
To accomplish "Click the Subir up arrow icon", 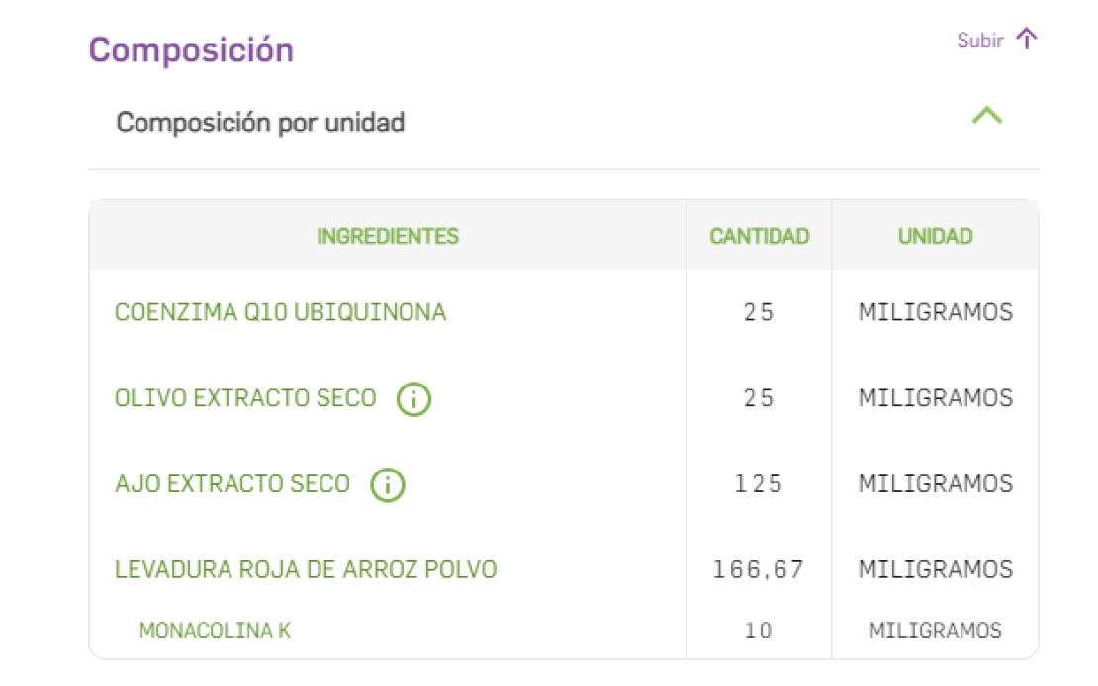I will [x=1027, y=40].
